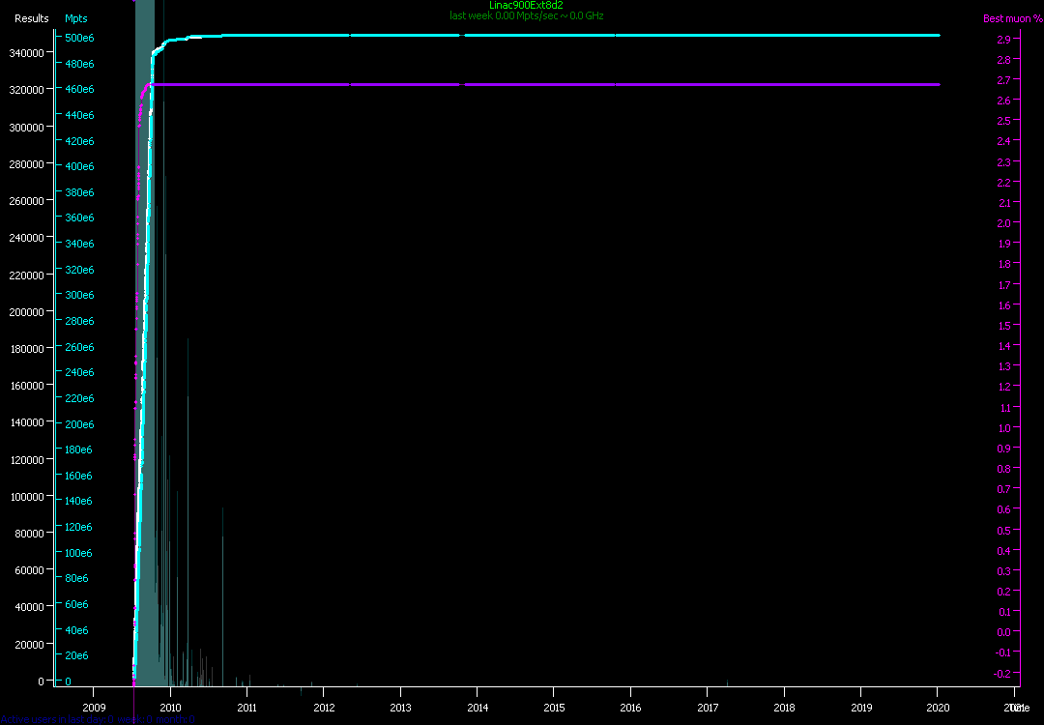
Task: Click the 1,0 value on muon axis
Action: 1002,428
